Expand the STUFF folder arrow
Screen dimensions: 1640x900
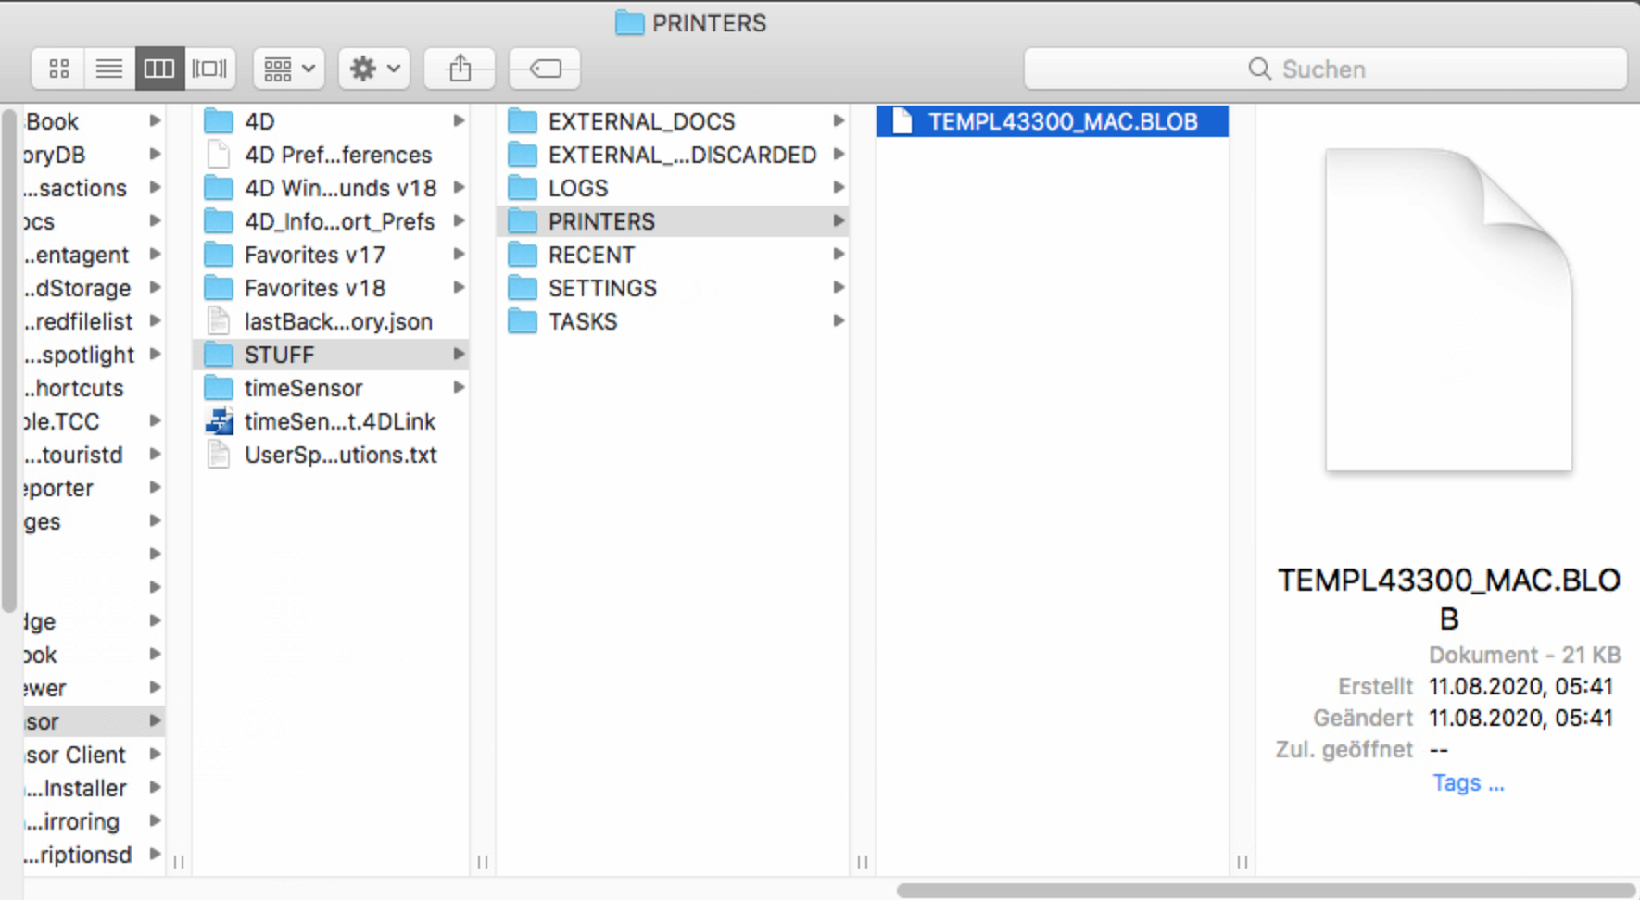[x=459, y=355]
